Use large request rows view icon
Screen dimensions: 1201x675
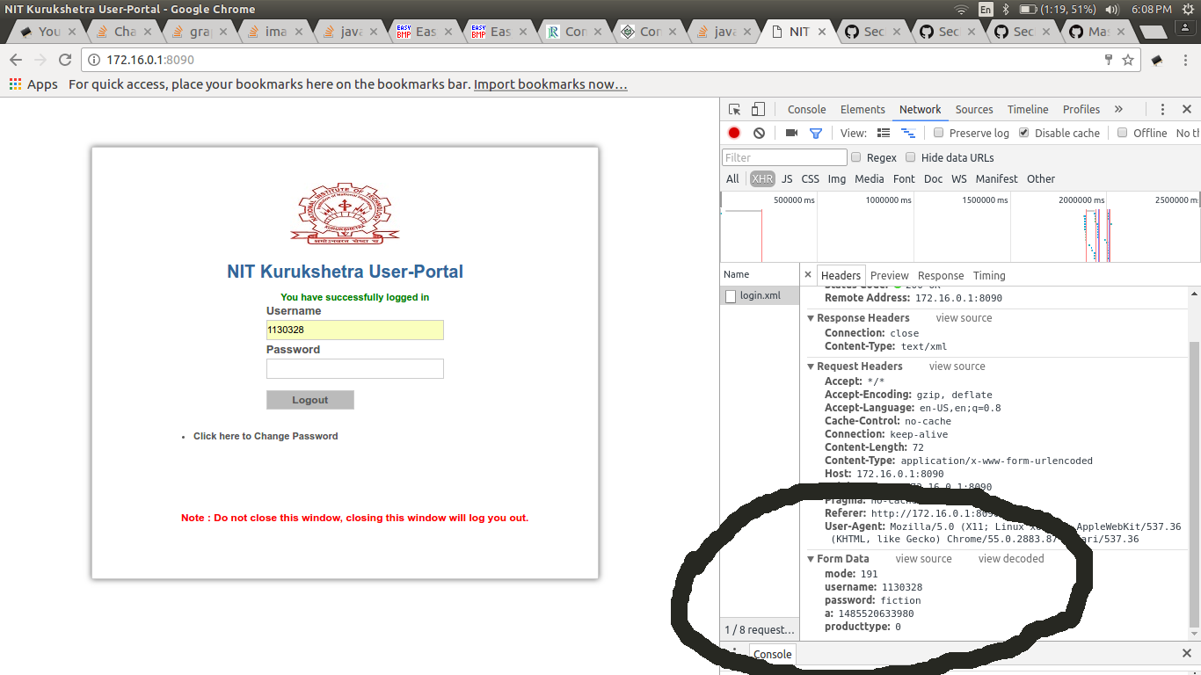point(884,133)
